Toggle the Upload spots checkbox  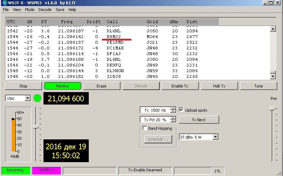pyautogui.click(x=181, y=110)
